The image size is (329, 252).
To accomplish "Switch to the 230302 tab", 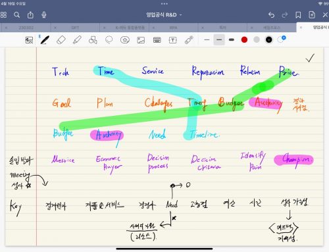I will pos(26,28).
